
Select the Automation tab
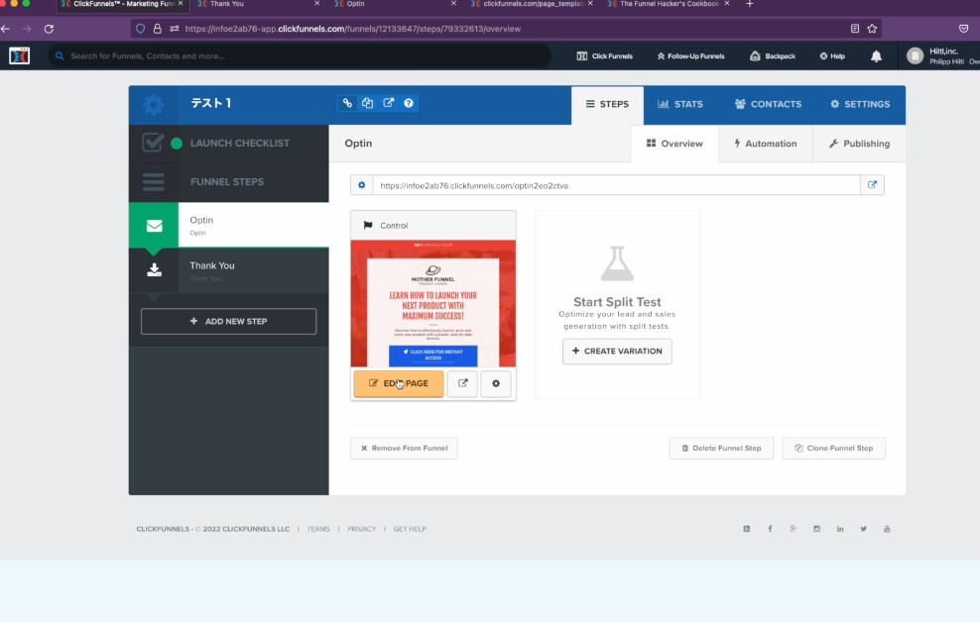765,144
